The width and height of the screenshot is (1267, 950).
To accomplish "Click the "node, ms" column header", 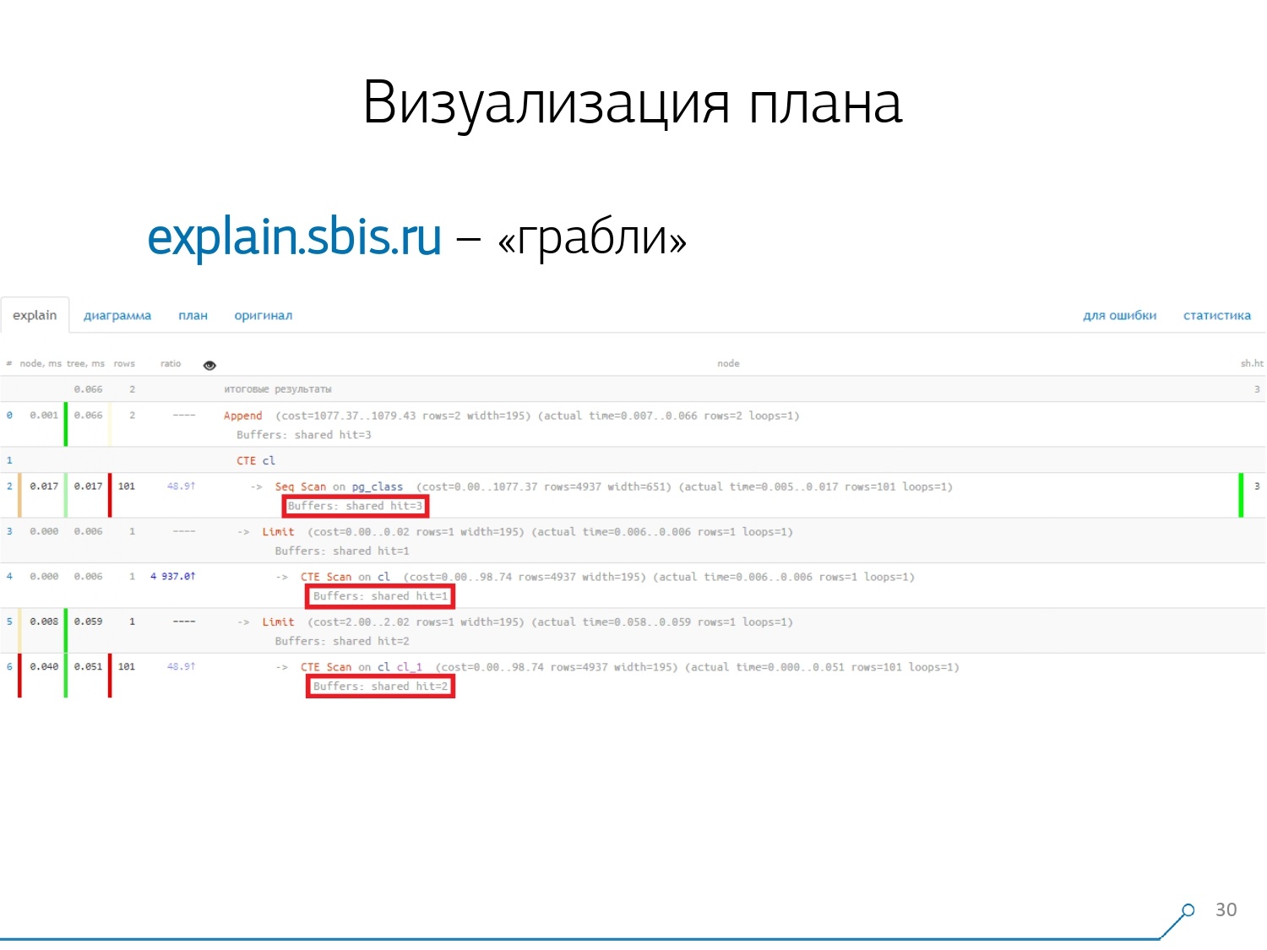I will pyautogui.click(x=41, y=364).
